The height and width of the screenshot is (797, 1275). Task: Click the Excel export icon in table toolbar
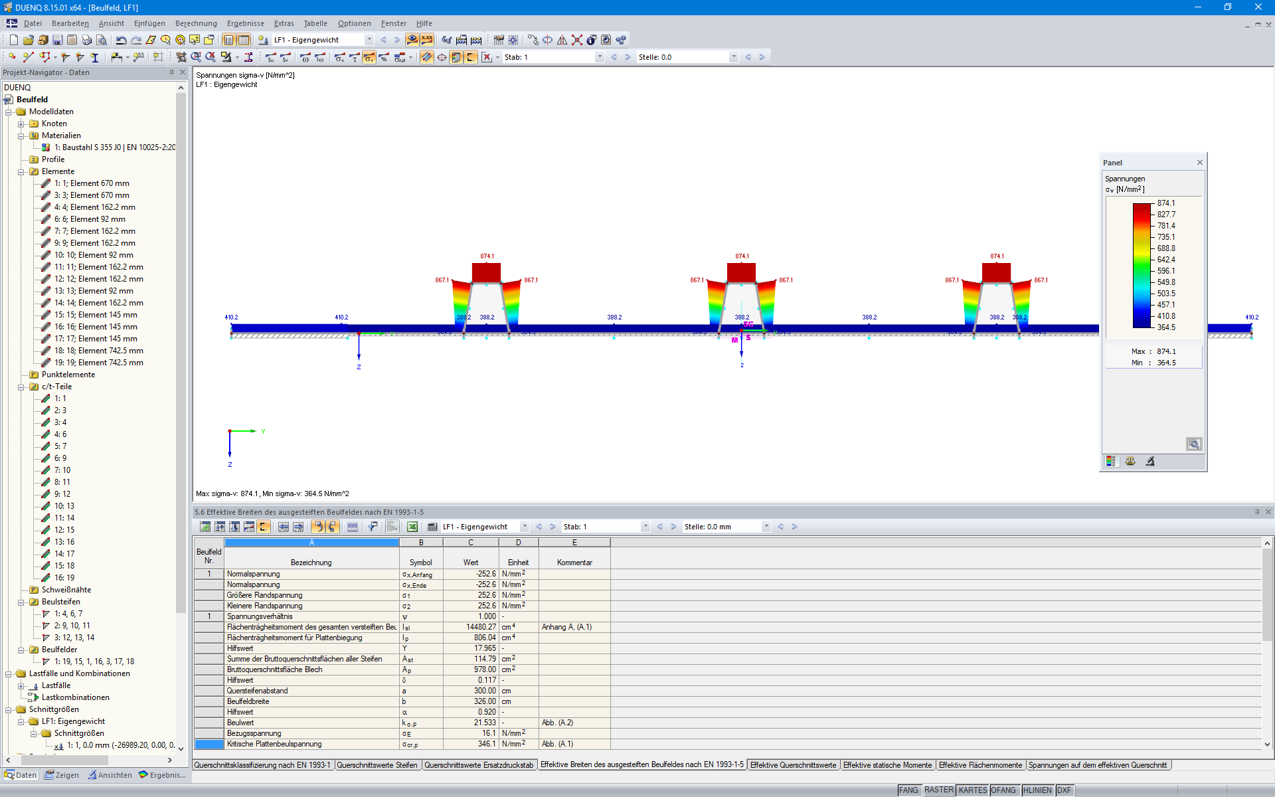tap(412, 527)
